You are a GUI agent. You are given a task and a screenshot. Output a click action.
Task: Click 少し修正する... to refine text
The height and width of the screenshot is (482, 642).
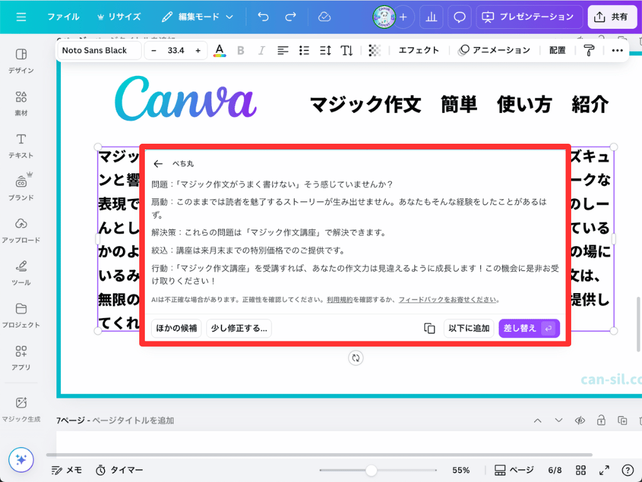[x=239, y=328]
